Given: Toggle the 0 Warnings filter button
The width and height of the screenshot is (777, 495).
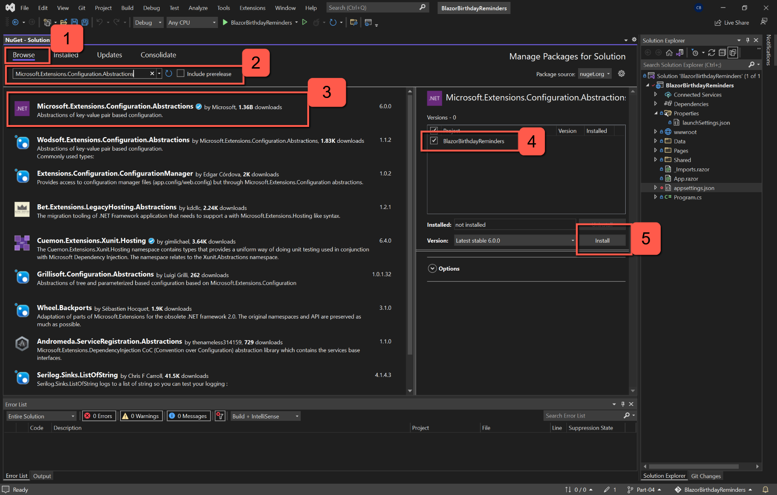Looking at the screenshot, I should tap(141, 416).
